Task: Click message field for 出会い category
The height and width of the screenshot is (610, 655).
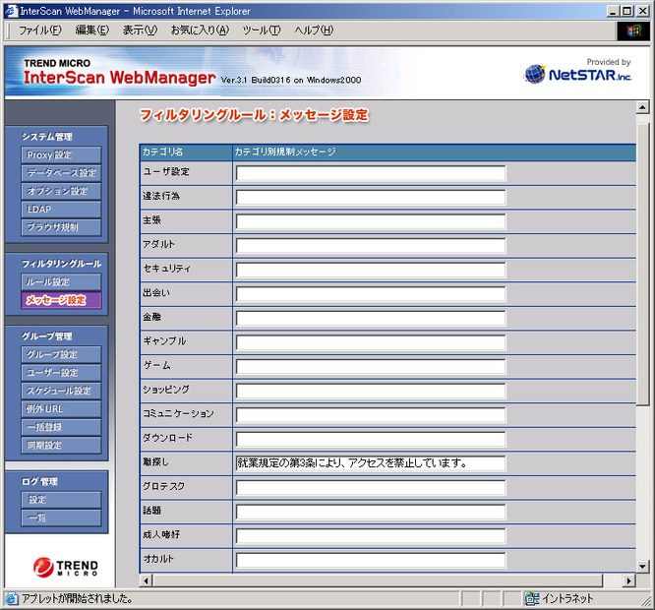Action: pos(371,294)
